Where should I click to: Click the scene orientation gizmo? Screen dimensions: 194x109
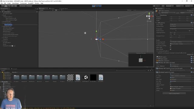pos(149,16)
